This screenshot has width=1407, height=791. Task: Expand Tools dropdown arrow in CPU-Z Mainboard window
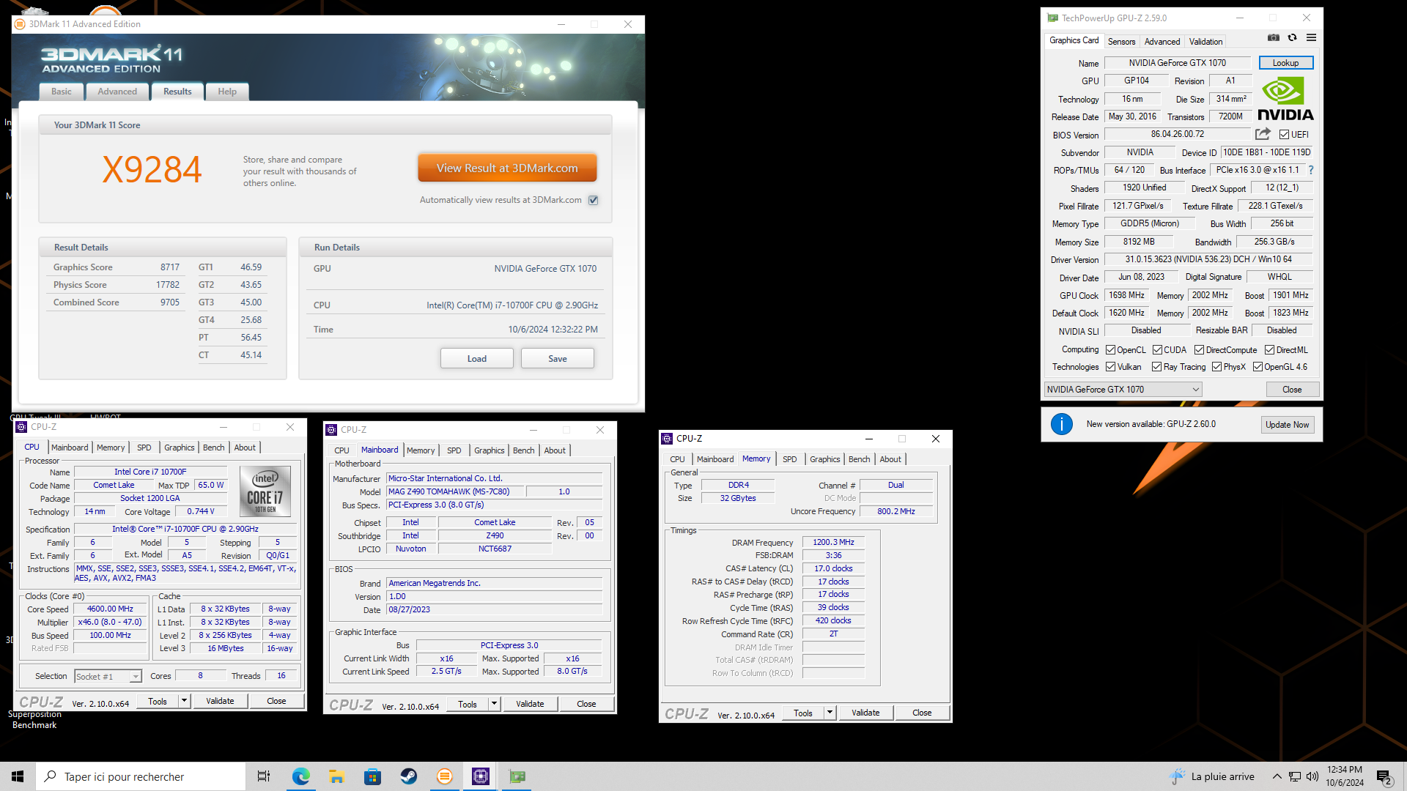[494, 704]
